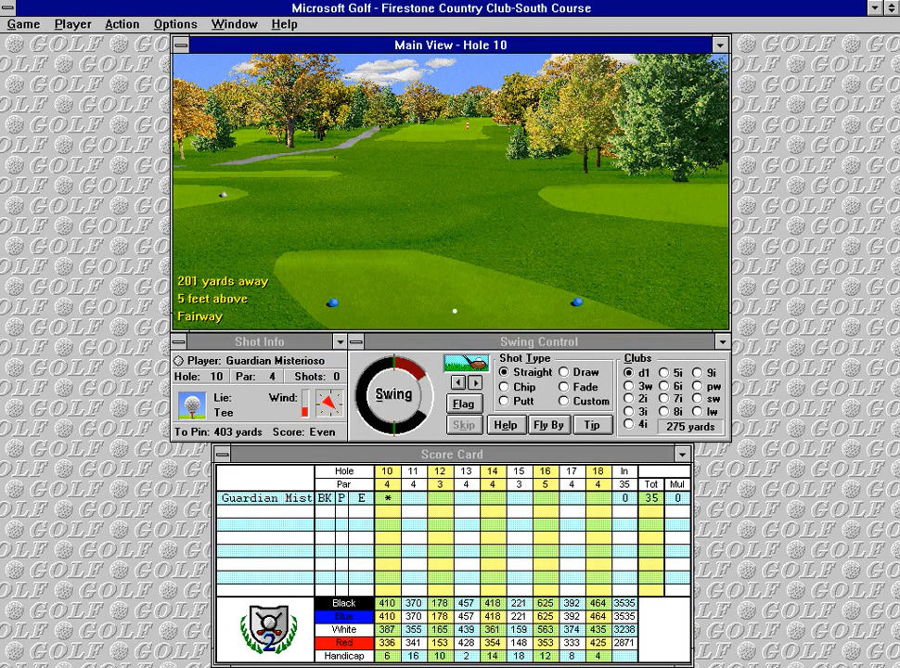Click the wind direction compass indicator
The width and height of the screenshot is (900, 668).
[x=328, y=403]
